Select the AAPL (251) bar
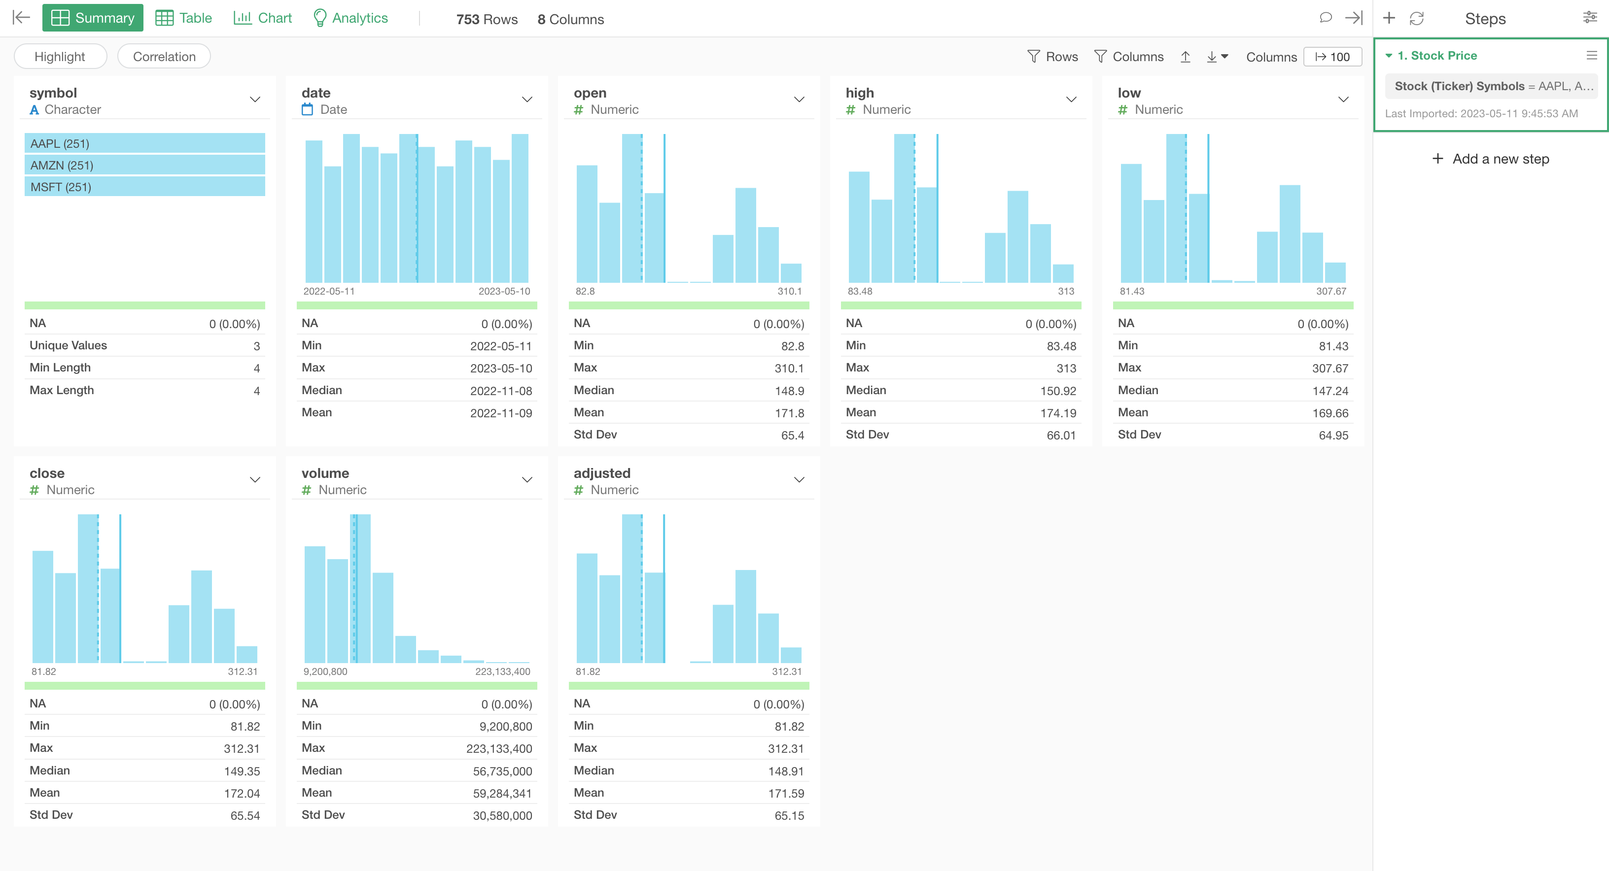 click(145, 143)
